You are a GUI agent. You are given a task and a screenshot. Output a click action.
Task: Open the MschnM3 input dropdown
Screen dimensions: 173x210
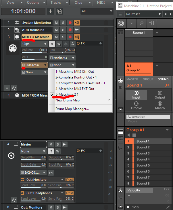pos(62,58)
